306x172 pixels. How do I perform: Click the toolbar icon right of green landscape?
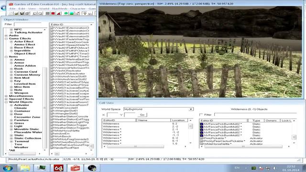(77, 13)
